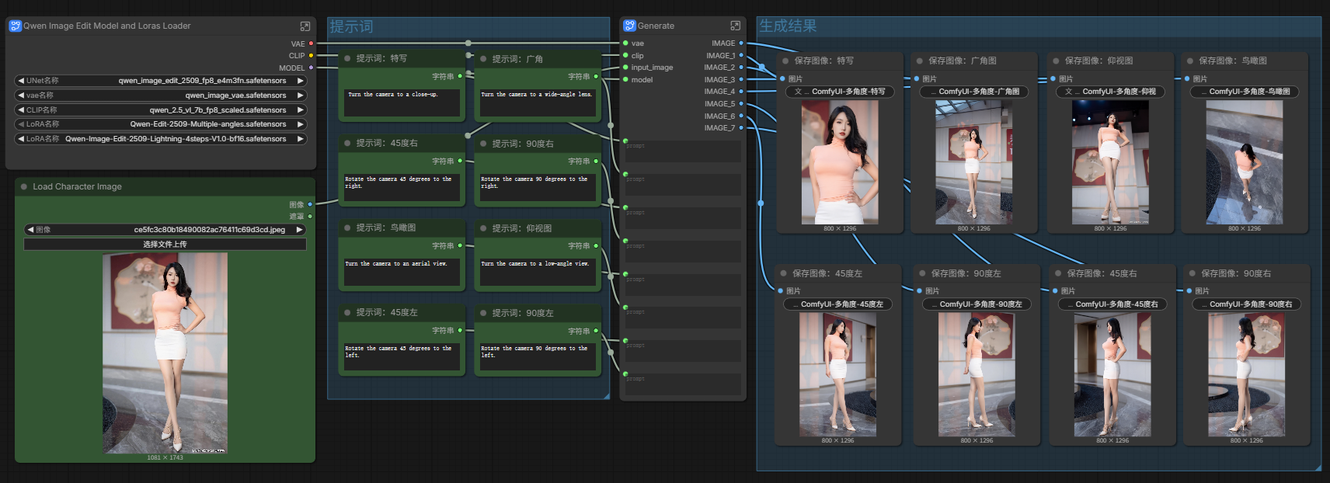Open the UNet名称 model dropdown
The width and height of the screenshot is (1330, 483).
point(161,81)
